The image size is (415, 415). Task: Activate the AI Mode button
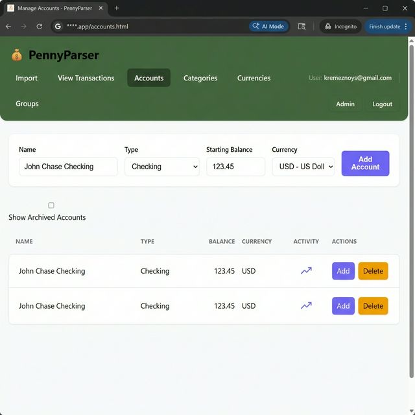tap(268, 27)
